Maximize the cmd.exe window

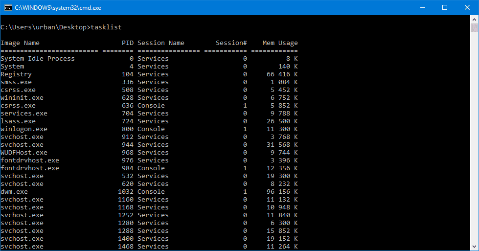[x=445, y=8]
